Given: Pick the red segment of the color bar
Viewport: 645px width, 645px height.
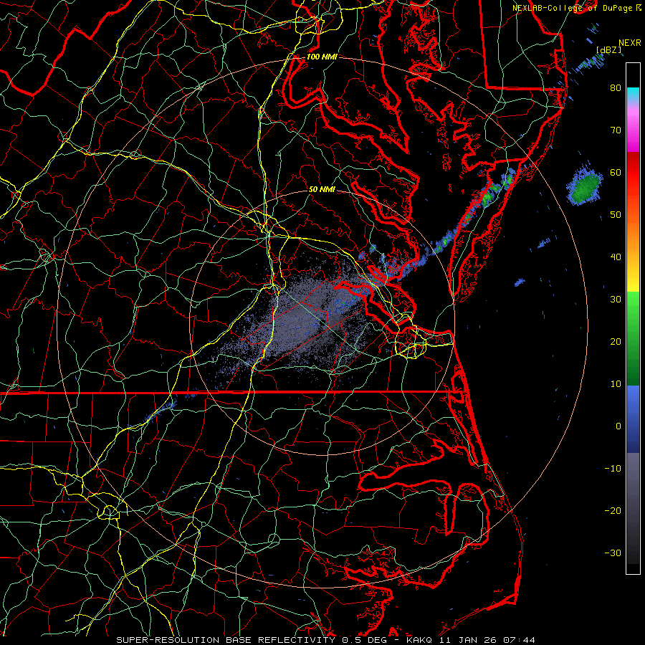Looking at the screenshot, I should click(633, 173).
